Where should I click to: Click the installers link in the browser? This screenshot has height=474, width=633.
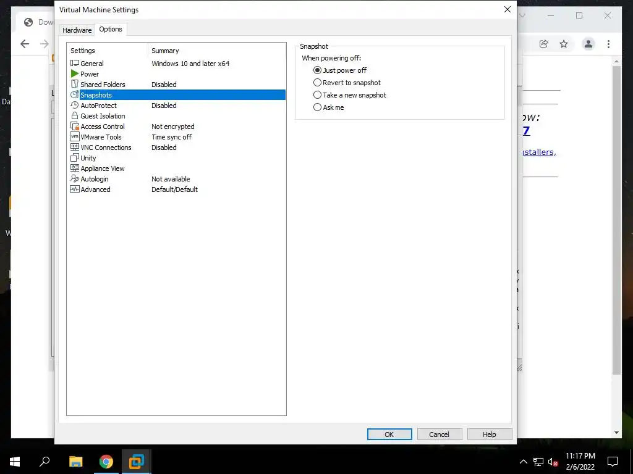(x=538, y=152)
